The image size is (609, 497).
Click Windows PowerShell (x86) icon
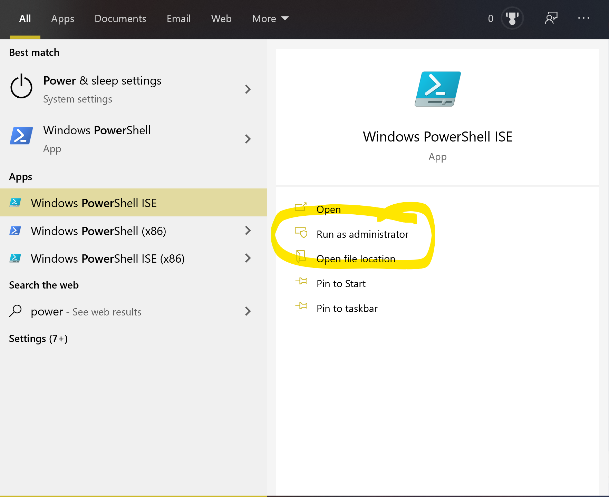click(15, 231)
